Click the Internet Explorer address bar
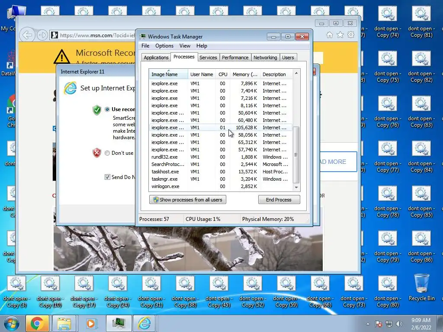The height and width of the screenshot is (332, 443). [93, 35]
